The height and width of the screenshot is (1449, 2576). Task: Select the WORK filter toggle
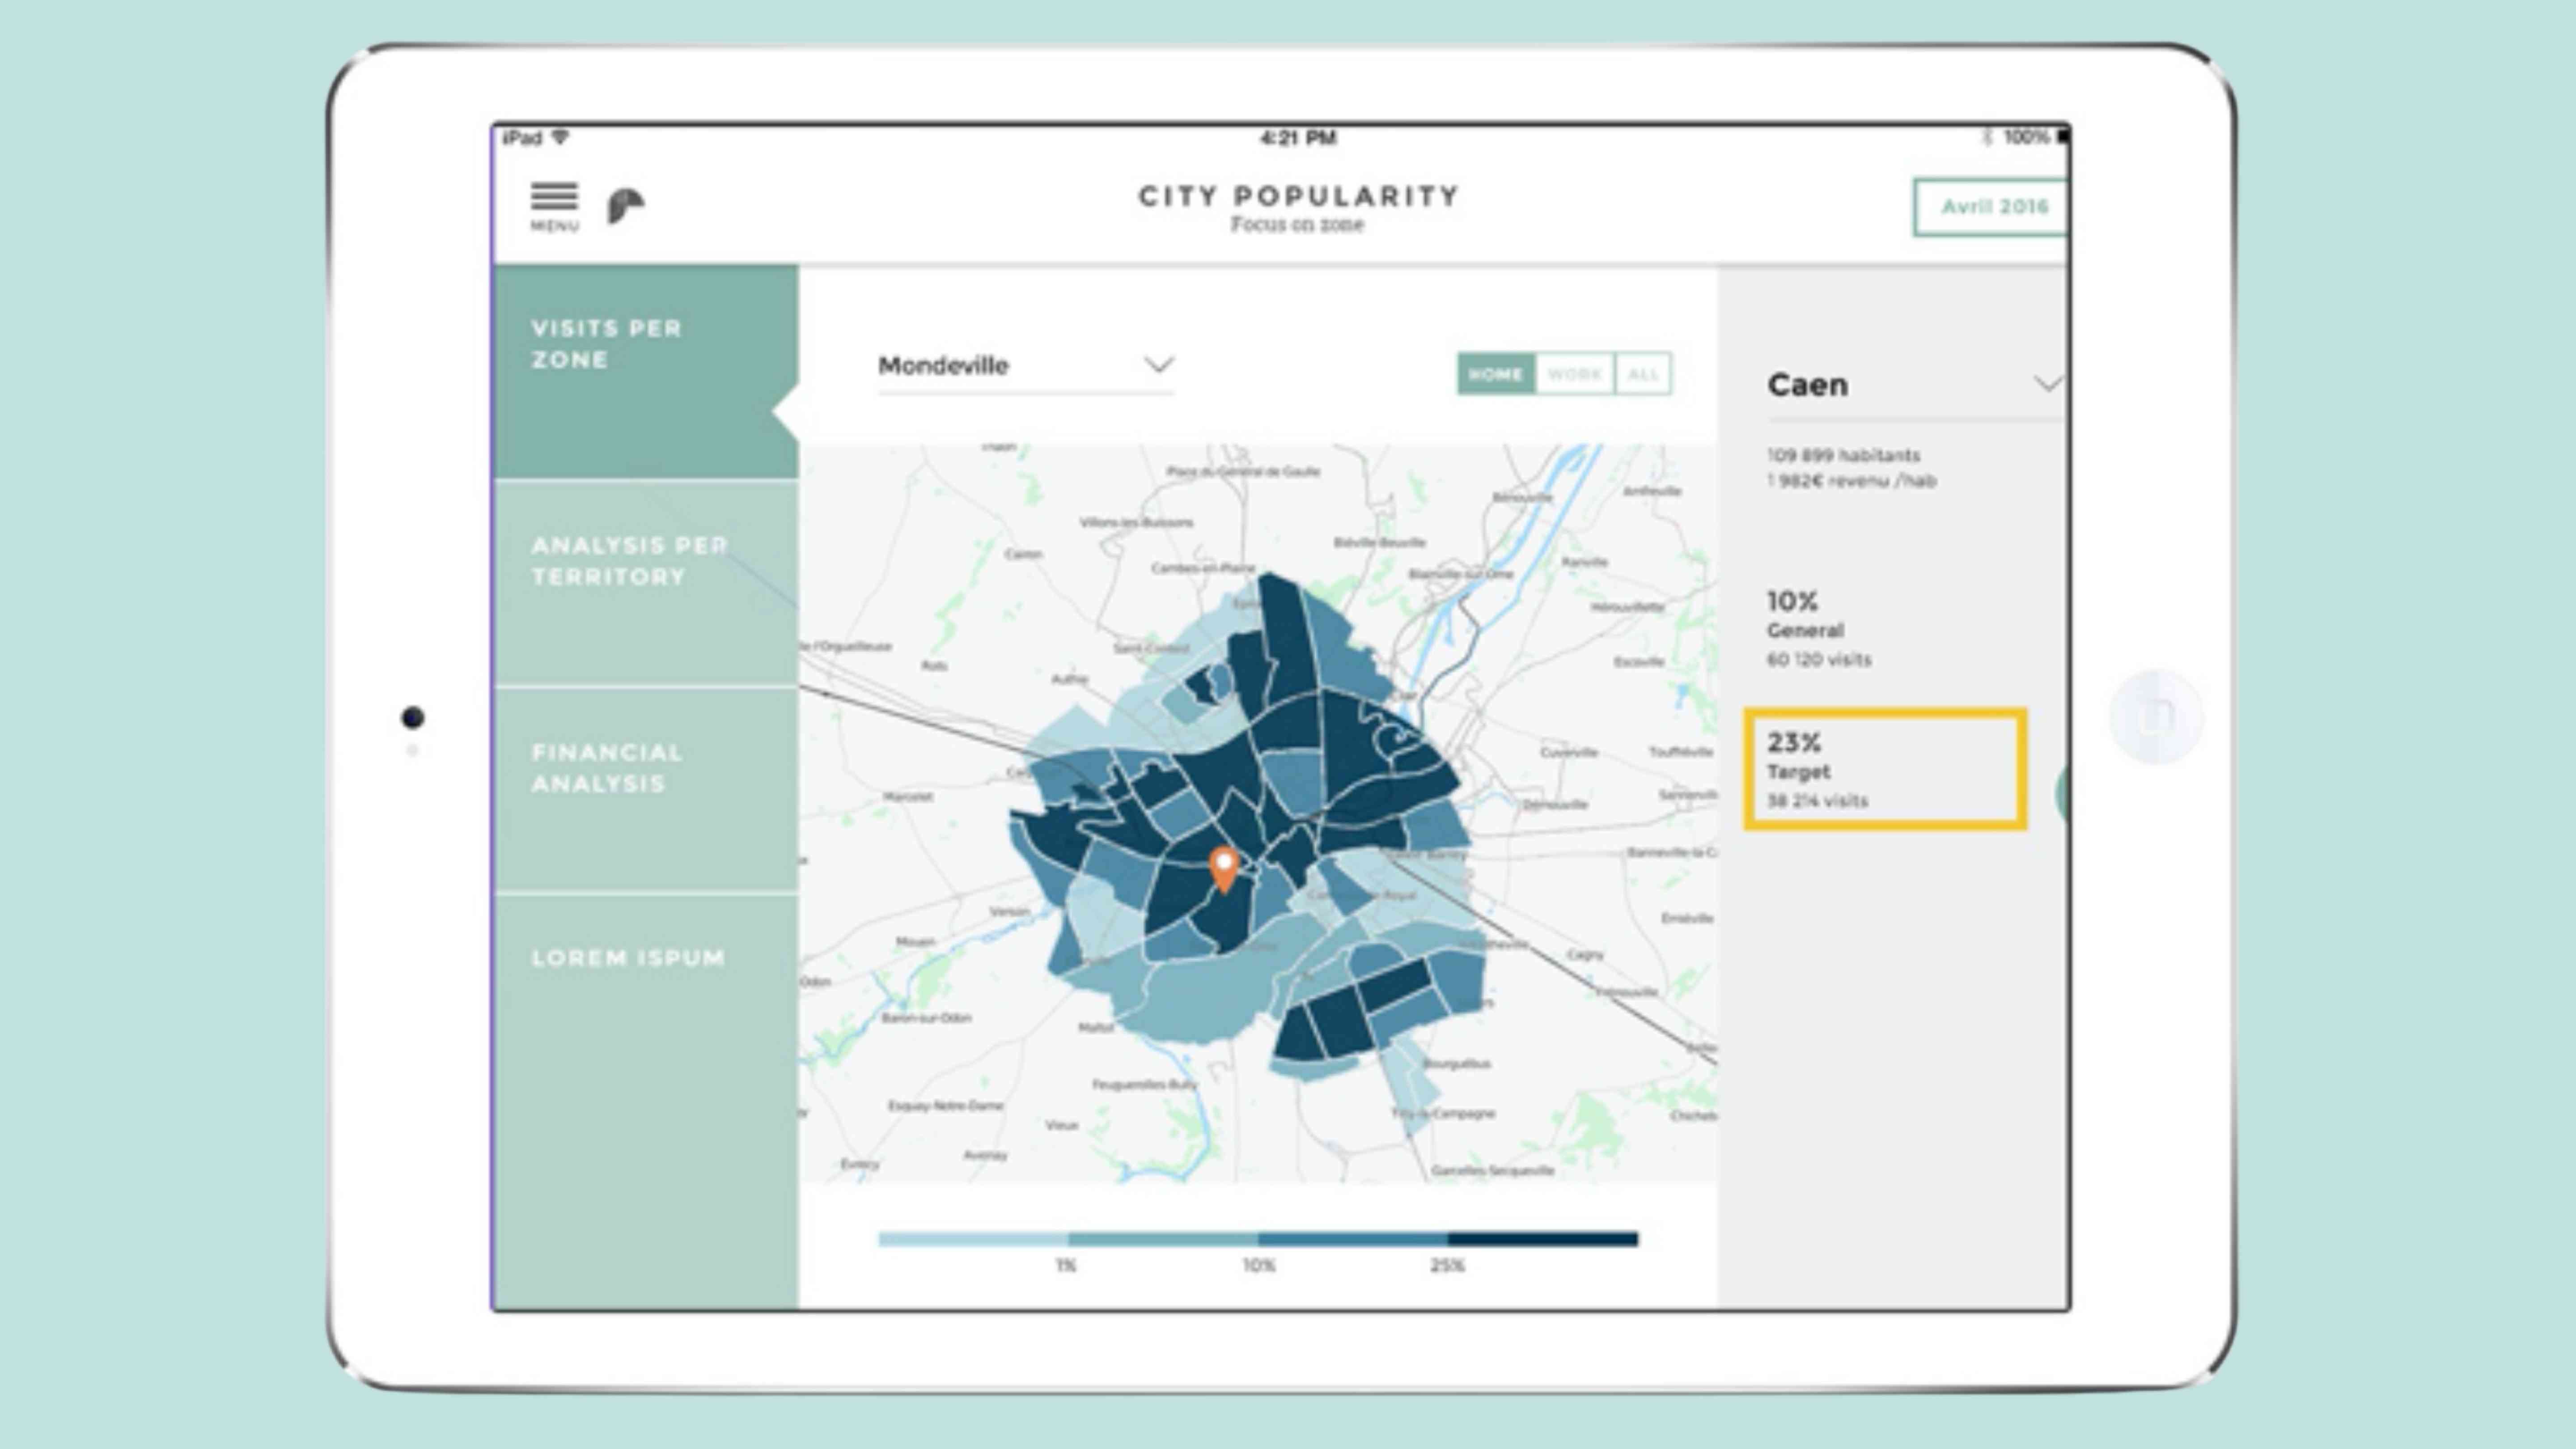click(x=1575, y=374)
